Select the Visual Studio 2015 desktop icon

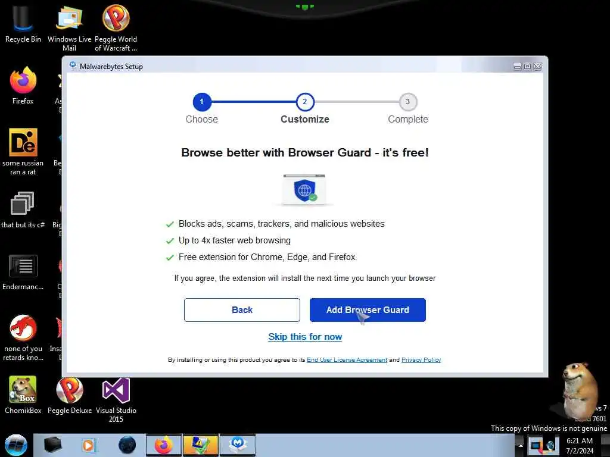pos(116,400)
